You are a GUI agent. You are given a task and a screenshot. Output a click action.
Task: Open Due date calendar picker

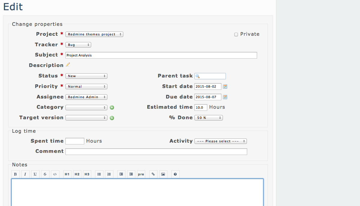[225, 97]
